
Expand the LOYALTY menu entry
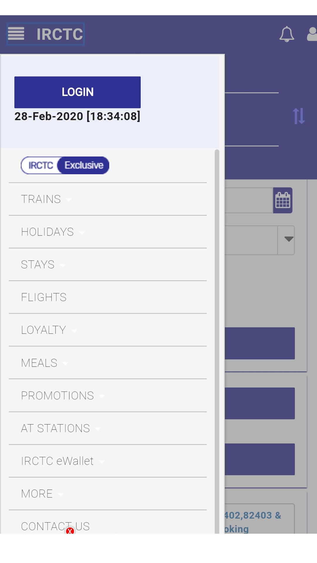[108, 330]
